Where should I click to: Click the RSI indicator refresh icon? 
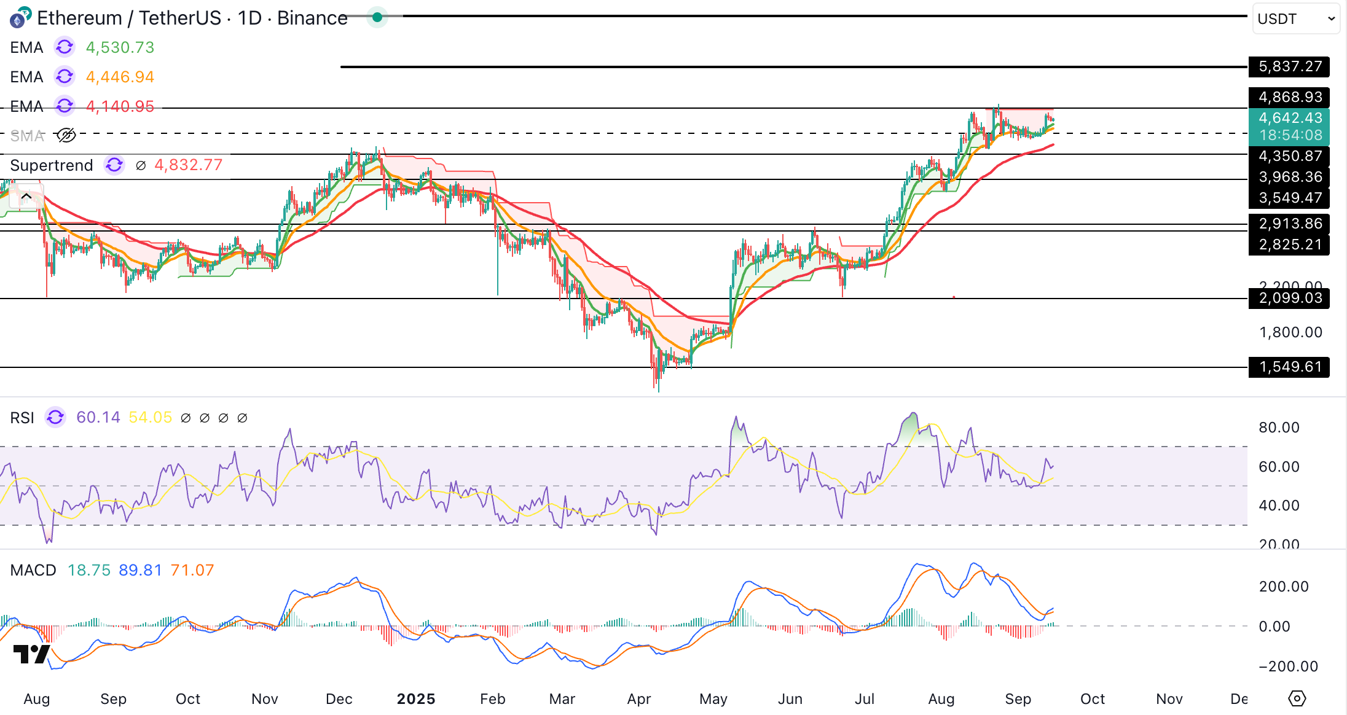click(55, 418)
